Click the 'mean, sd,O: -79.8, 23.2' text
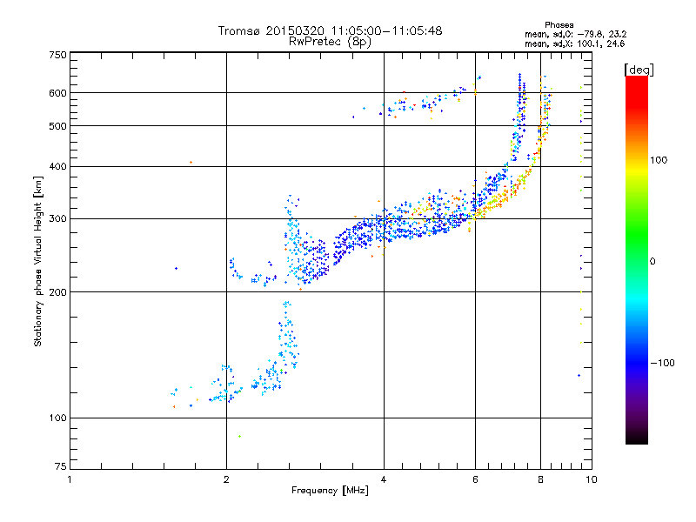 click(575, 34)
